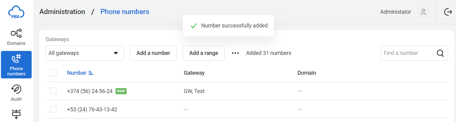Check the box for +53 (24) 76-43-13-42
This screenshot has width=456, height=122.
[53, 109]
